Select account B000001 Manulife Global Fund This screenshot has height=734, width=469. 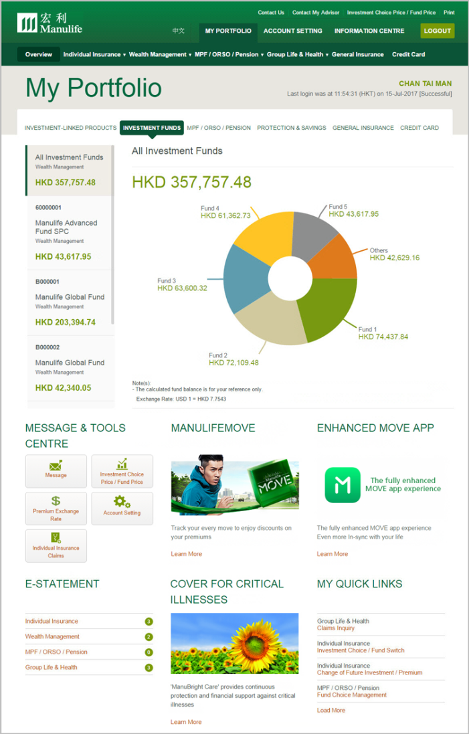pyautogui.click(x=68, y=303)
